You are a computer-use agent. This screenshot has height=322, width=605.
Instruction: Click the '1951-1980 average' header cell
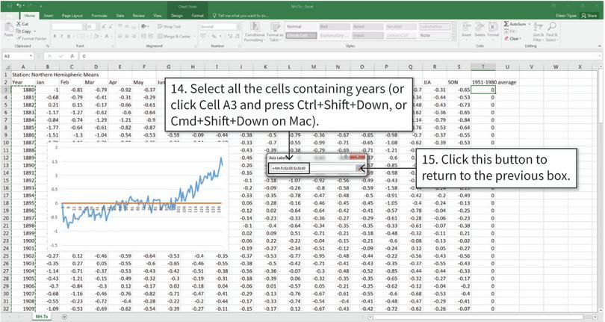coord(494,82)
